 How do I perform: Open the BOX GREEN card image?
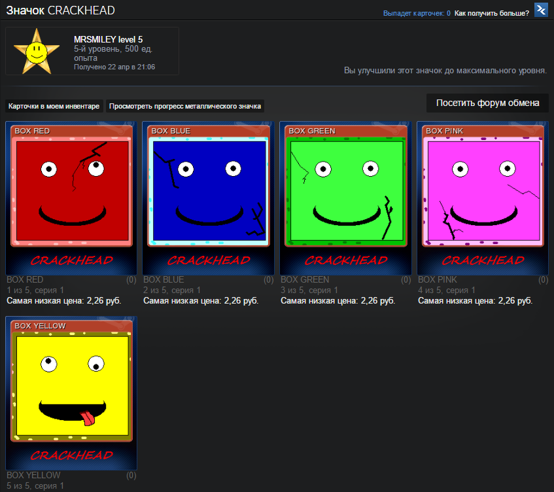tap(345, 198)
